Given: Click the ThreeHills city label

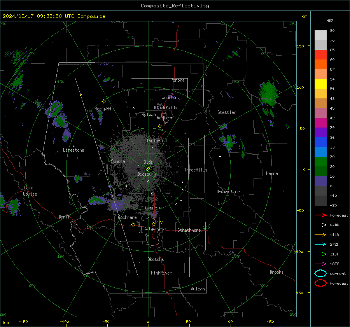Looking at the screenshot, I should [196, 170].
